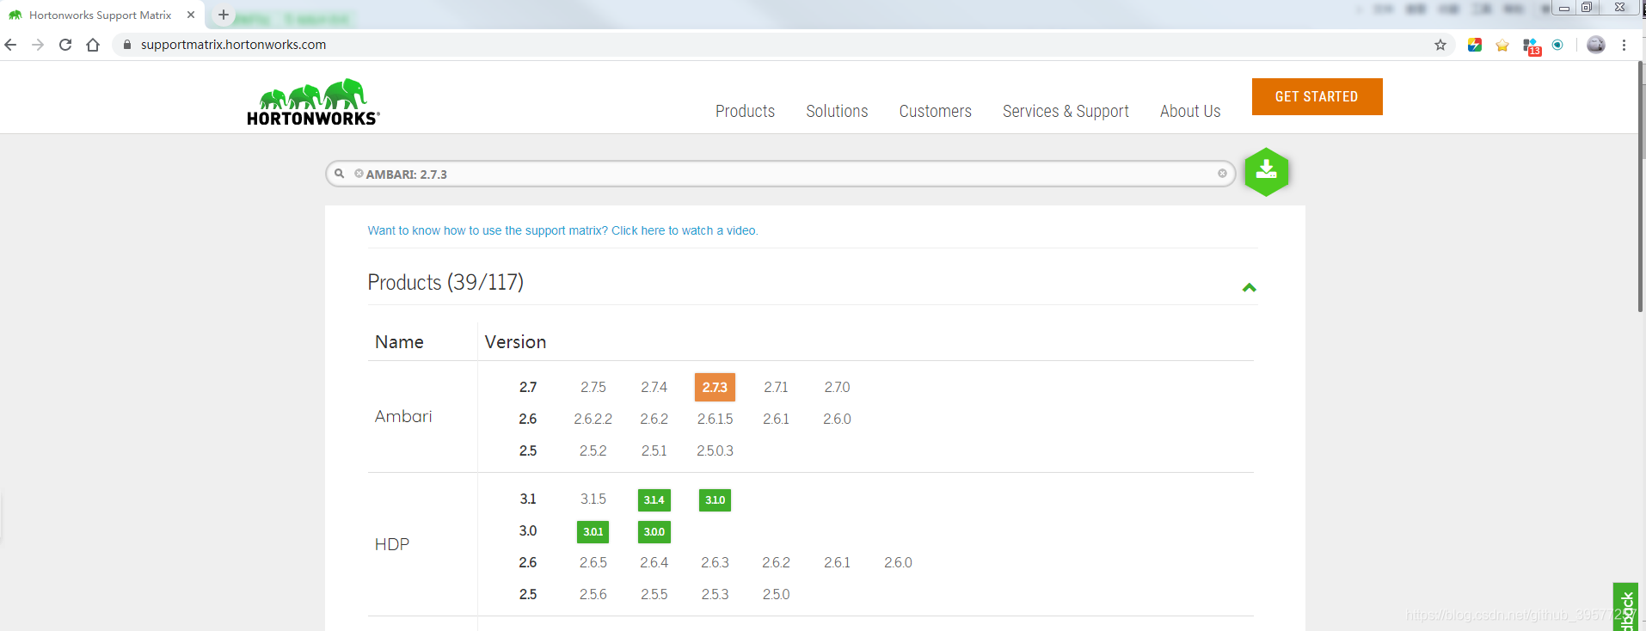Click the Hortonworks elephant logo
This screenshot has height=631, width=1646.
313,103
